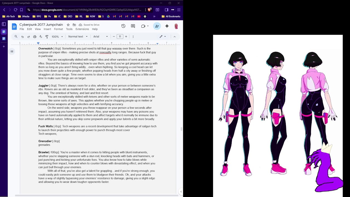Bookmark this page in Brave

21,10
